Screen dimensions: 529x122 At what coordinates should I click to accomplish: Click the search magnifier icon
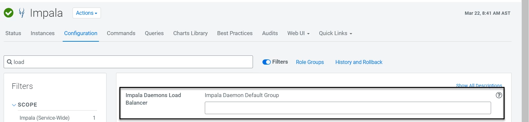9,62
